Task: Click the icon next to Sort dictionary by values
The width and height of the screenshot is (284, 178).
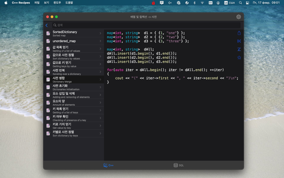Action: click(x=48, y=56)
